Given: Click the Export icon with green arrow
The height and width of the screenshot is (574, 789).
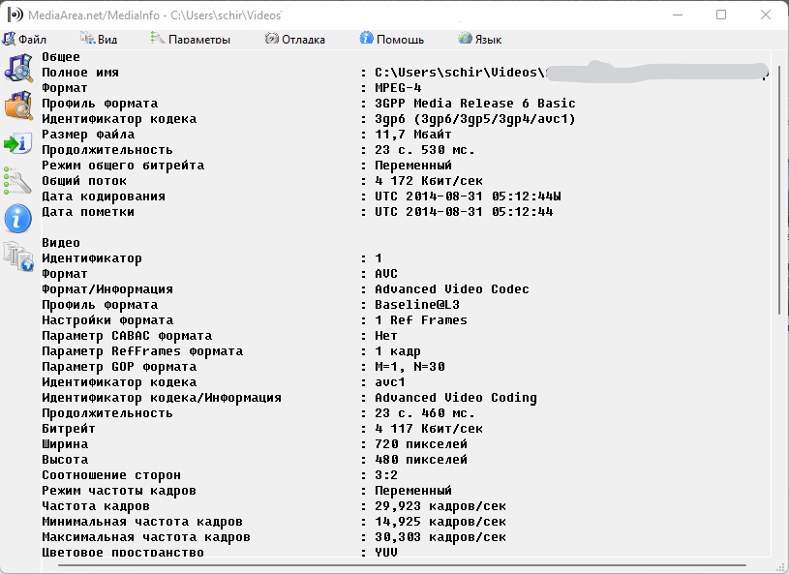Looking at the screenshot, I should point(17,143).
